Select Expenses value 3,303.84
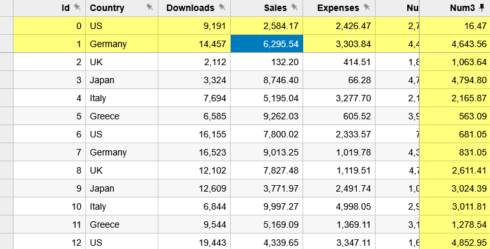The width and height of the screenshot is (490, 249). point(339,44)
